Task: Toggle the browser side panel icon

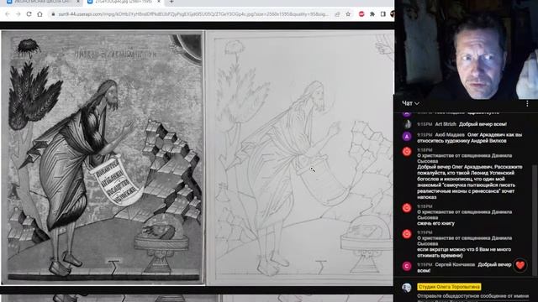Action: [383, 14]
